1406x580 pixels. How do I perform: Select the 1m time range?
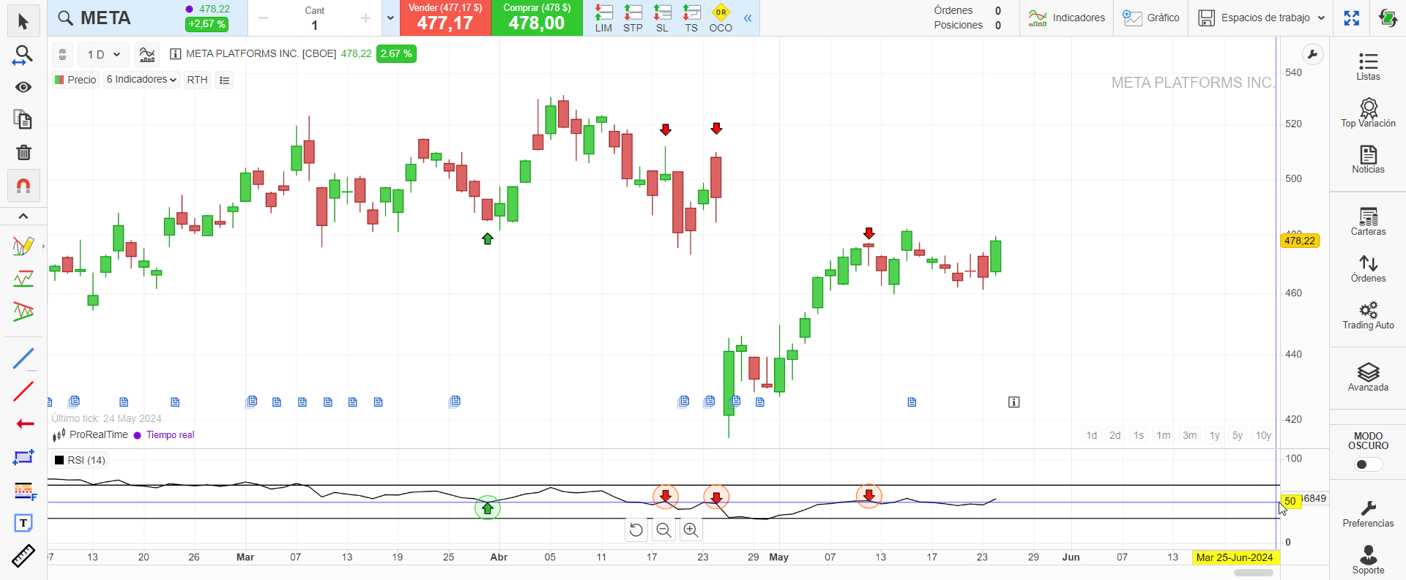[1163, 435]
